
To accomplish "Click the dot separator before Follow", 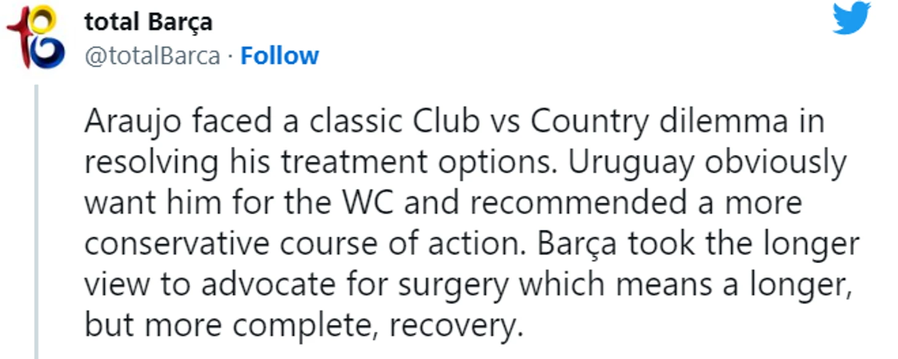I will (230, 57).
